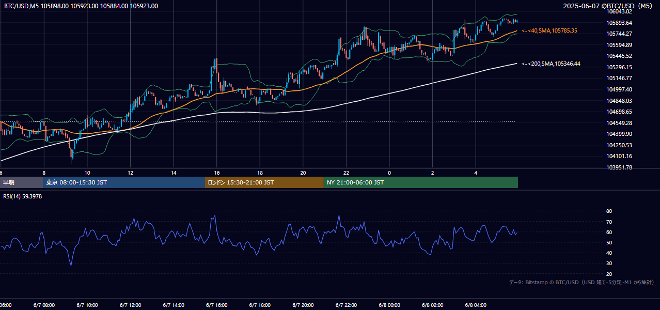Click the white 200 SMA label 105346.44
Screen dimensions: 660x310
point(551,64)
